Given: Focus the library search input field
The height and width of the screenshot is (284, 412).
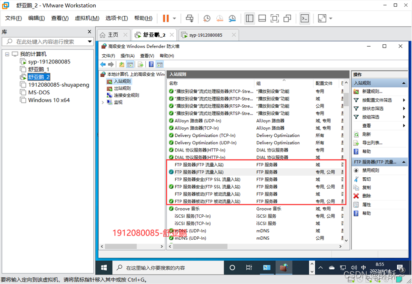Looking at the screenshot, I should 45,41.
